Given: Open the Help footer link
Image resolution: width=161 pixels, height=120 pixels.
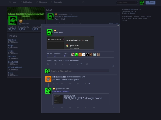Looking at the screenshot, I should pos(140,18).
